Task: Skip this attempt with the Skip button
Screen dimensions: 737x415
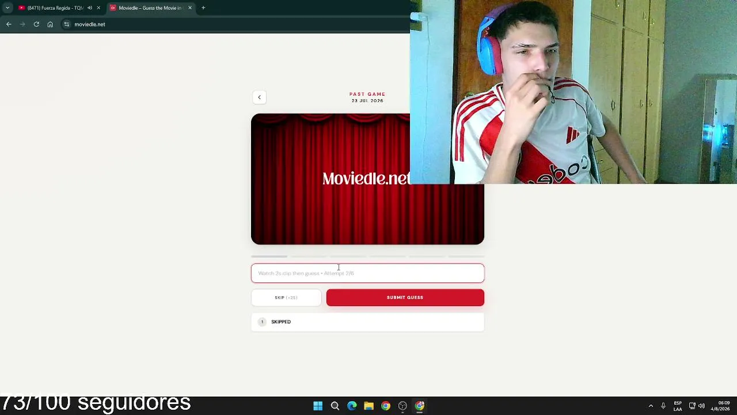Action: click(286, 297)
